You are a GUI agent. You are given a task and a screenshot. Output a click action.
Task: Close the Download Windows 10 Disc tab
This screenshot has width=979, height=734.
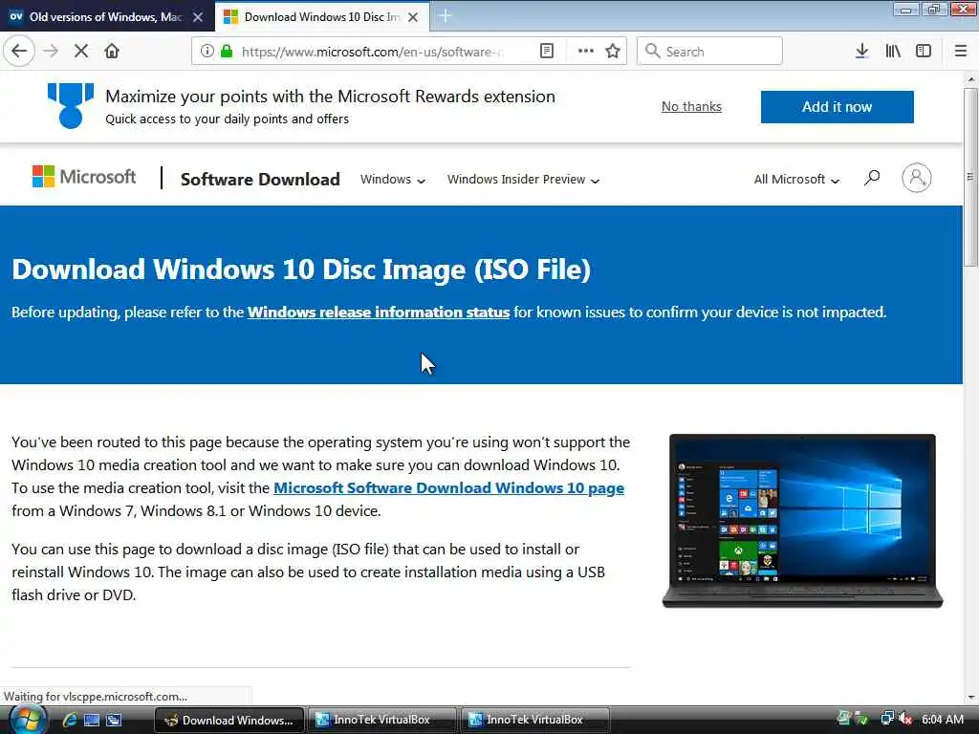click(x=413, y=17)
